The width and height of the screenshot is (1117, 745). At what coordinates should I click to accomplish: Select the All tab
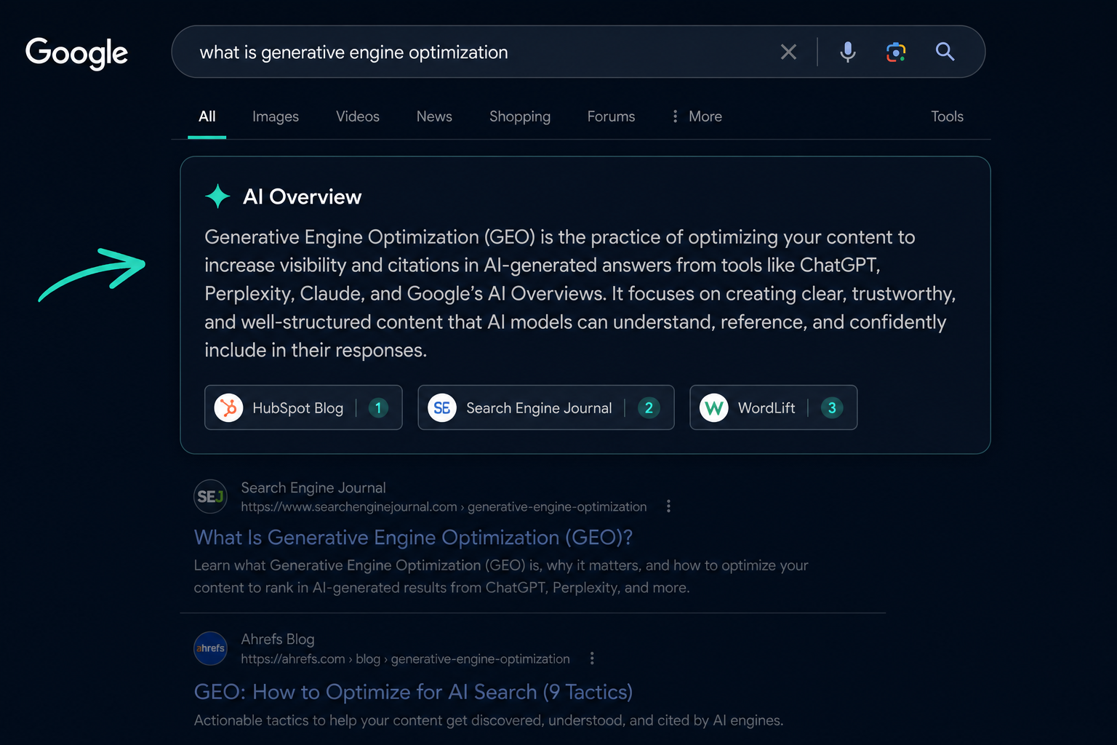coord(207,116)
